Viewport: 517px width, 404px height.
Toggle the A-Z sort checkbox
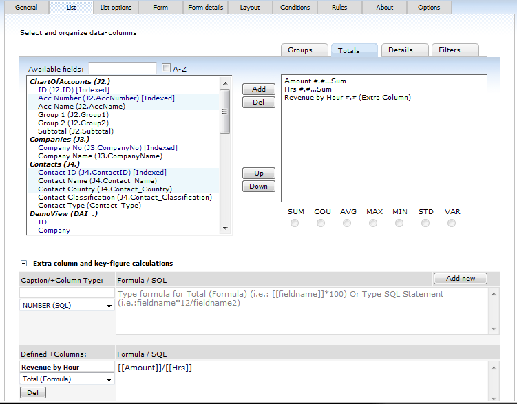(x=166, y=68)
